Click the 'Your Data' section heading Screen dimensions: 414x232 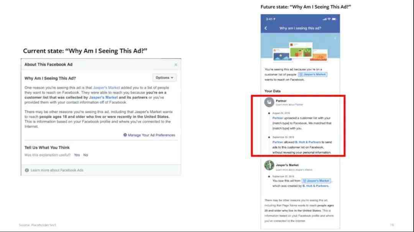(273, 91)
